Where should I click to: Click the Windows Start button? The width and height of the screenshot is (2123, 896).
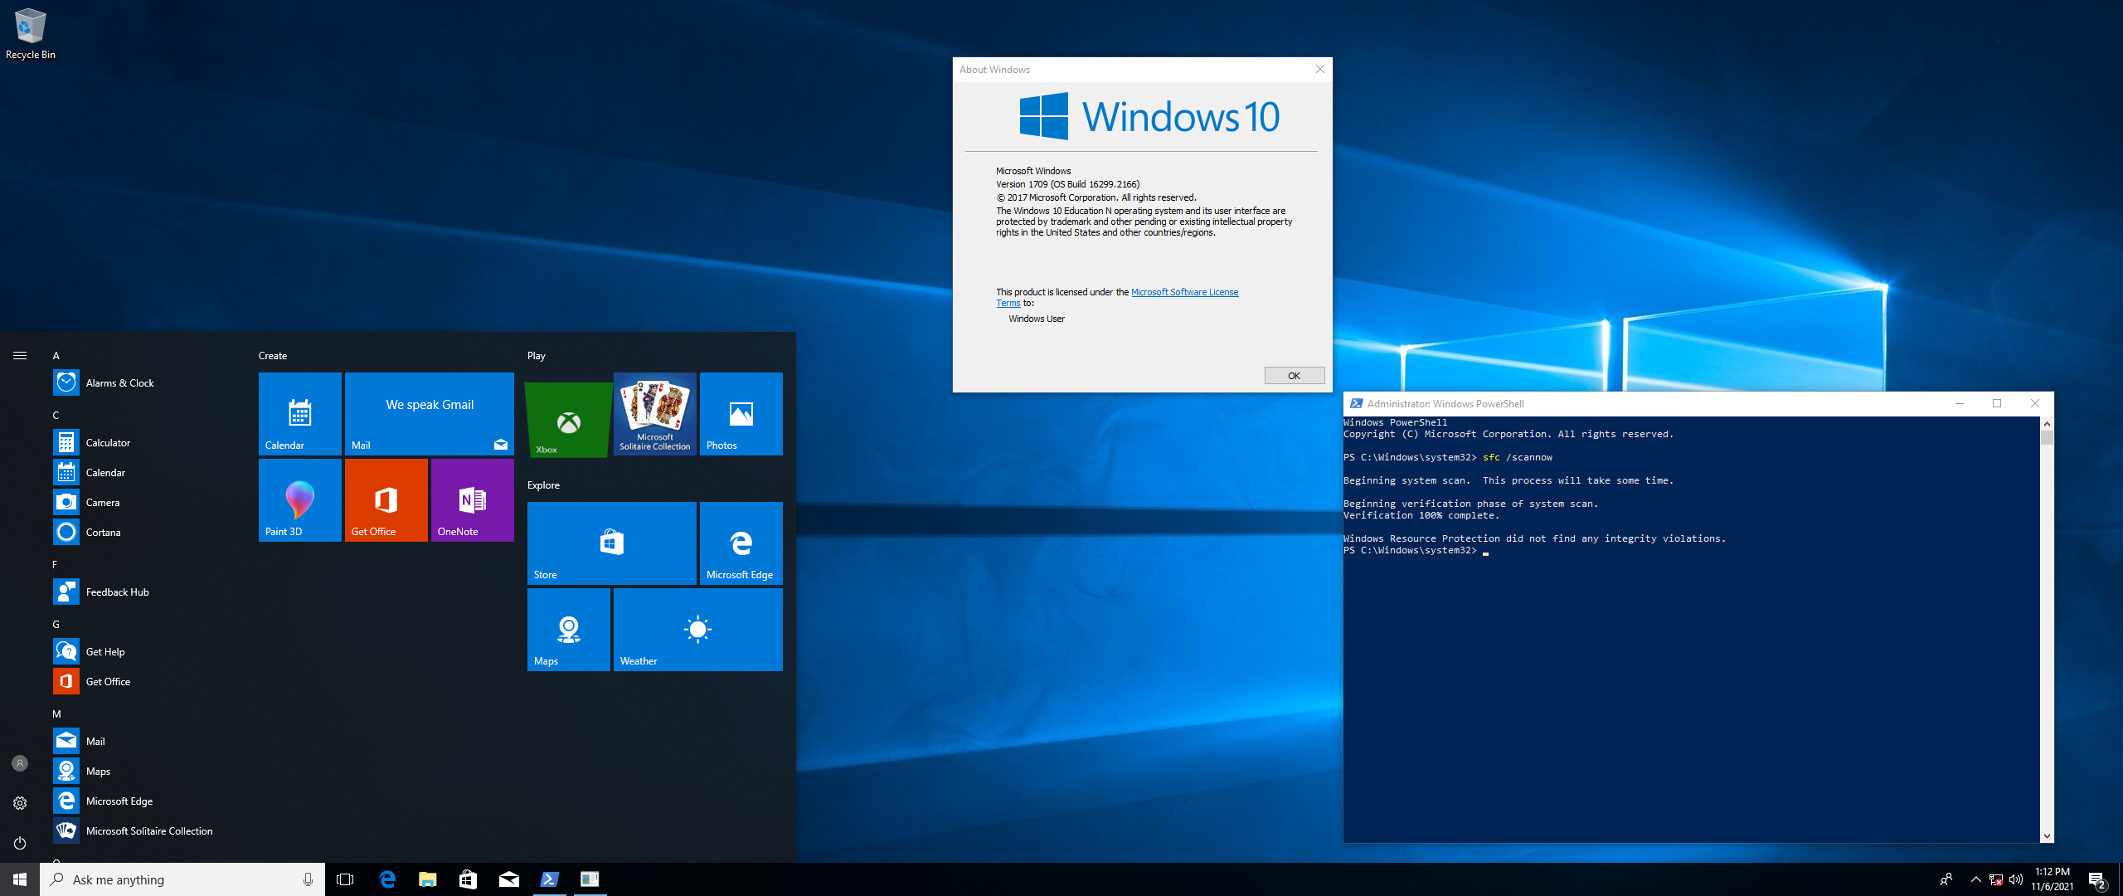(x=20, y=879)
